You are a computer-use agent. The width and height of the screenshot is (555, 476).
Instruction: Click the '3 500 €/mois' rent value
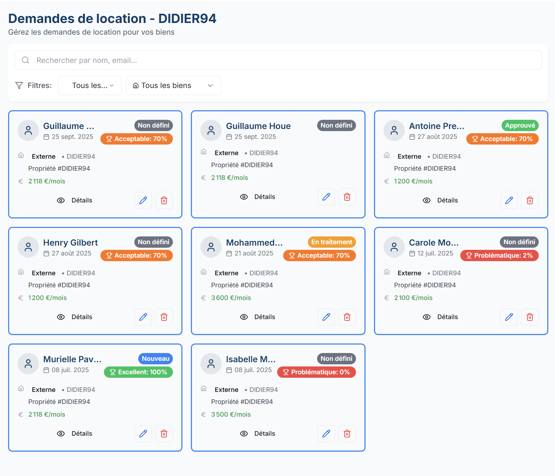(231, 415)
